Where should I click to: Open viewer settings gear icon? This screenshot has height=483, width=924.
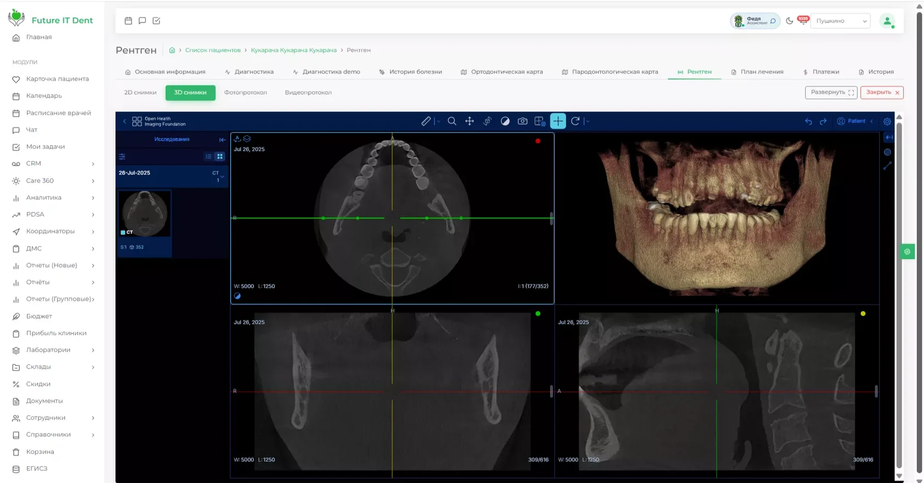pyautogui.click(x=887, y=121)
